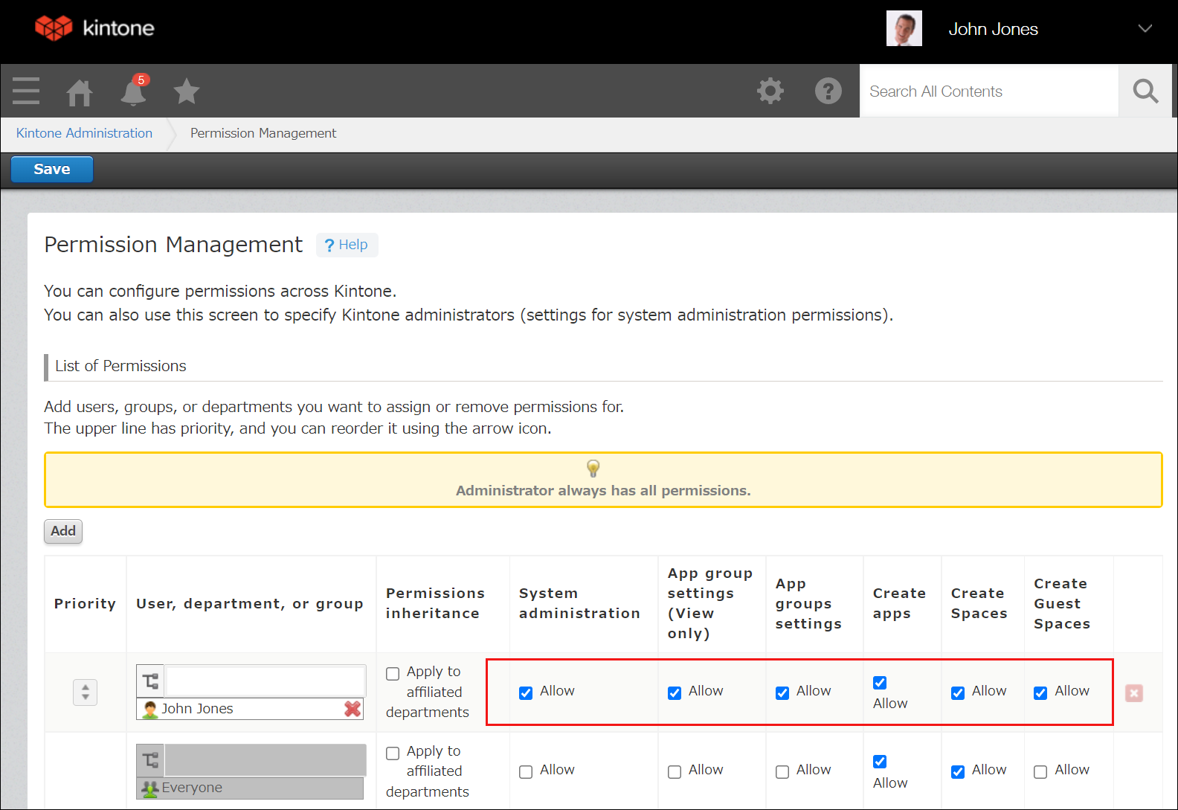Open the help question mark icon
This screenshot has width=1178, height=810.
tap(828, 91)
